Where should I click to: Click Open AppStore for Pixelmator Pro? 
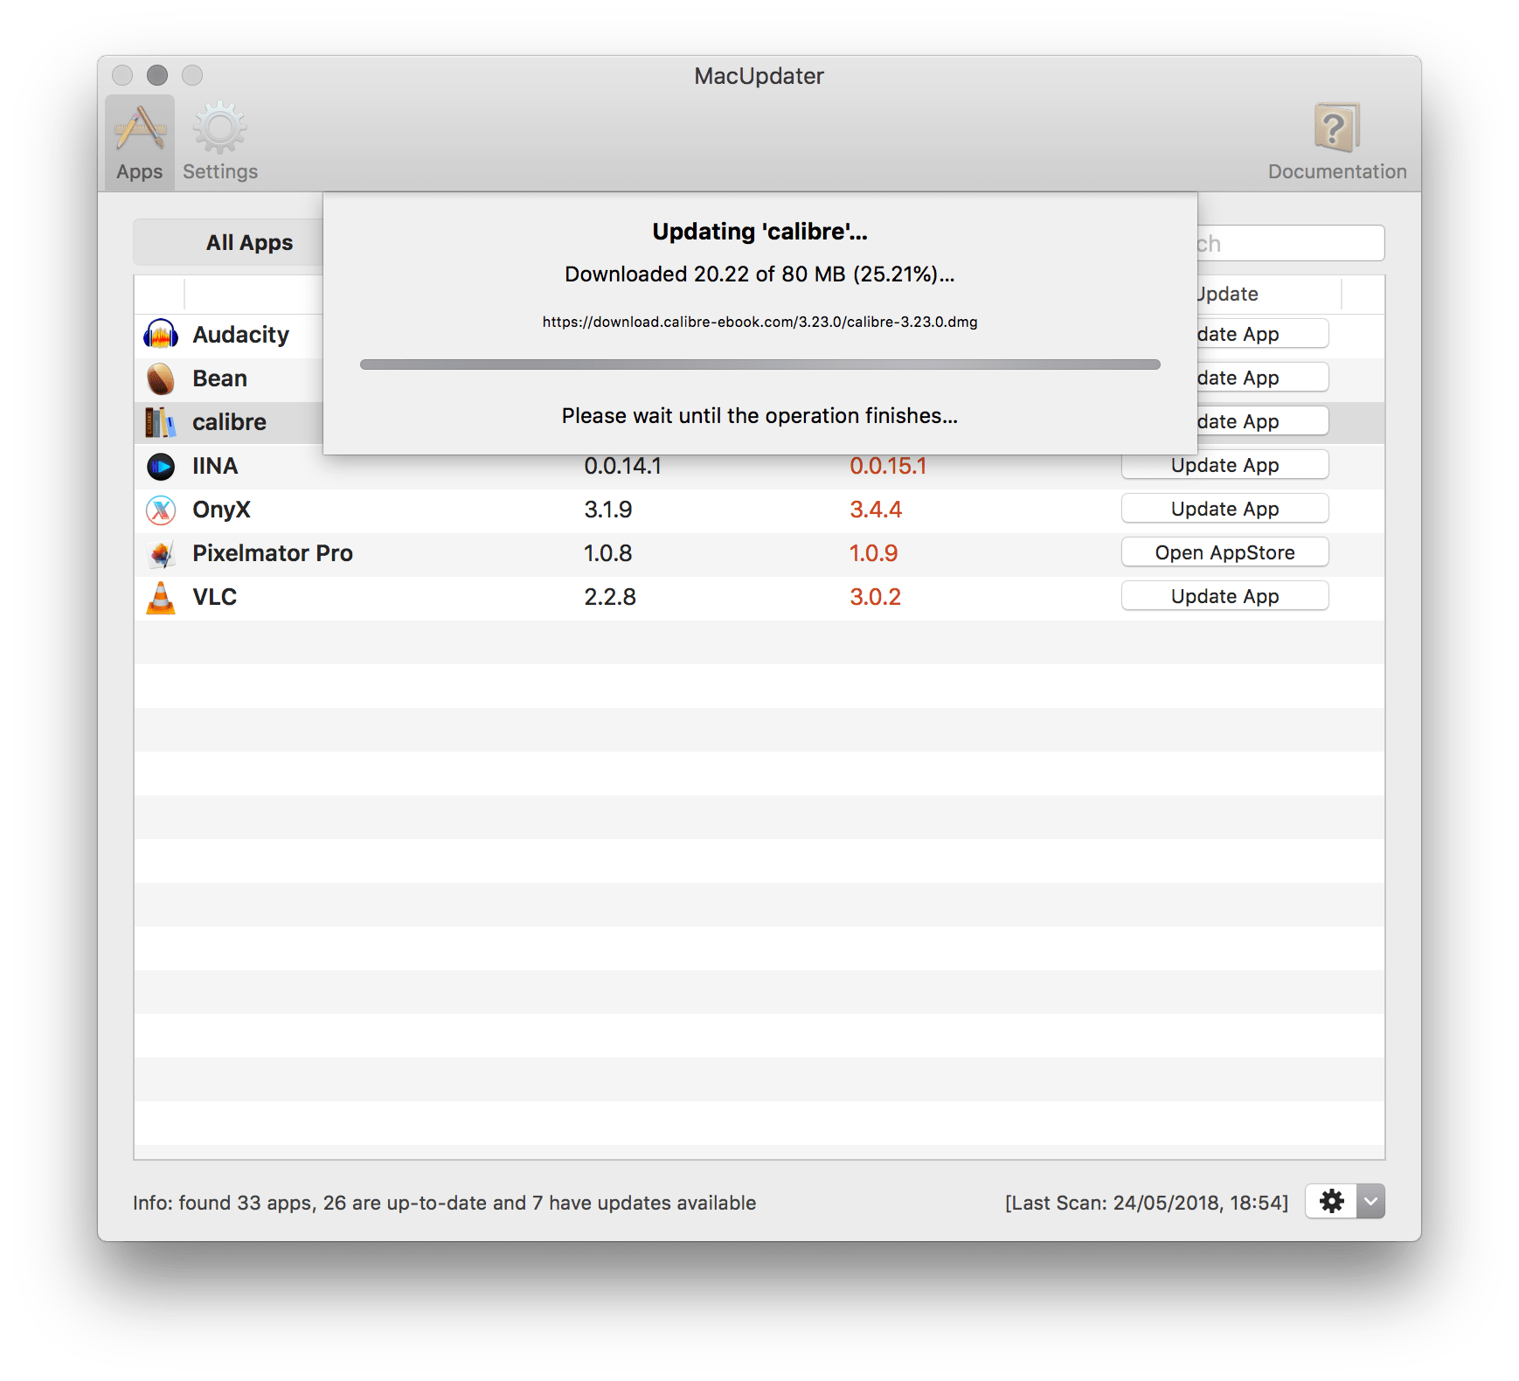1224,552
